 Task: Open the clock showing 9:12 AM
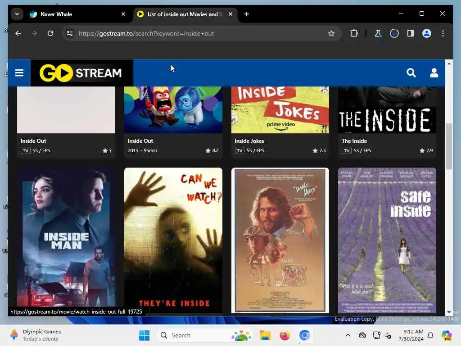click(411, 335)
